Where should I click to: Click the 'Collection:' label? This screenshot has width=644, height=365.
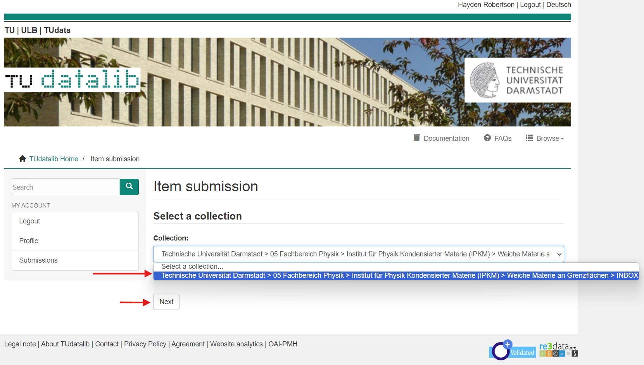[x=171, y=238]
